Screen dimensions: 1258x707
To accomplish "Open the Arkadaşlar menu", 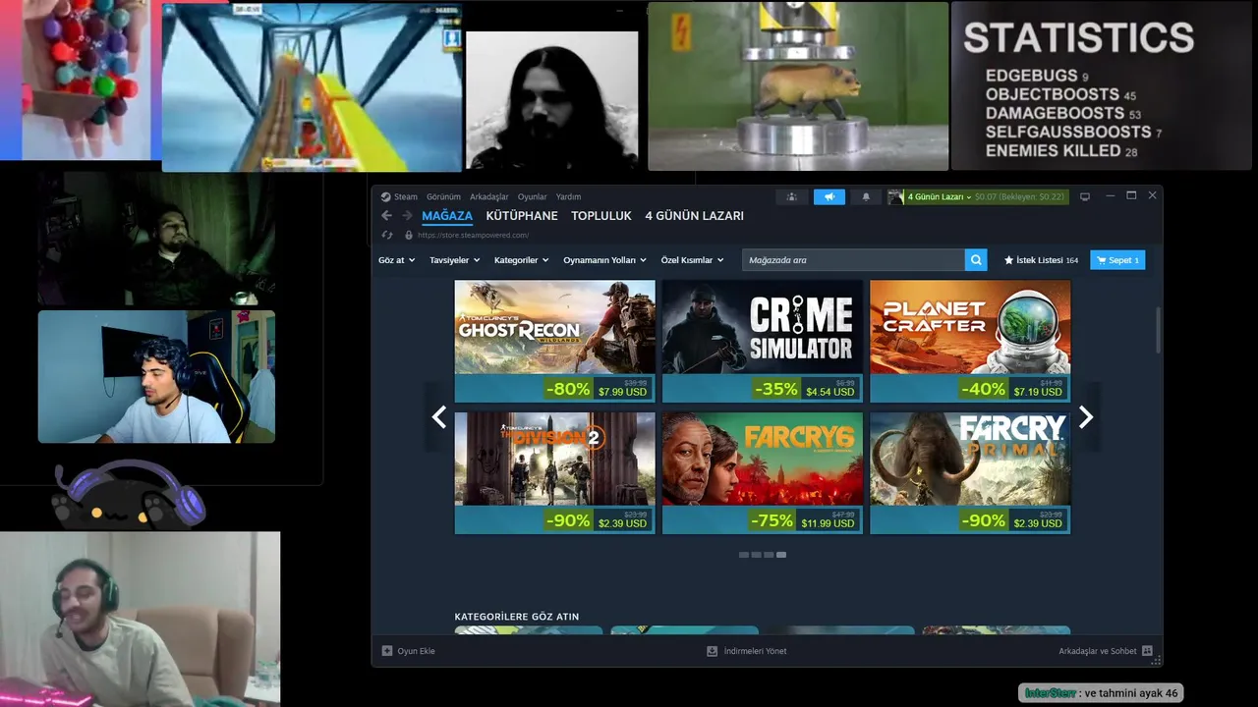I will click(489, 196).
